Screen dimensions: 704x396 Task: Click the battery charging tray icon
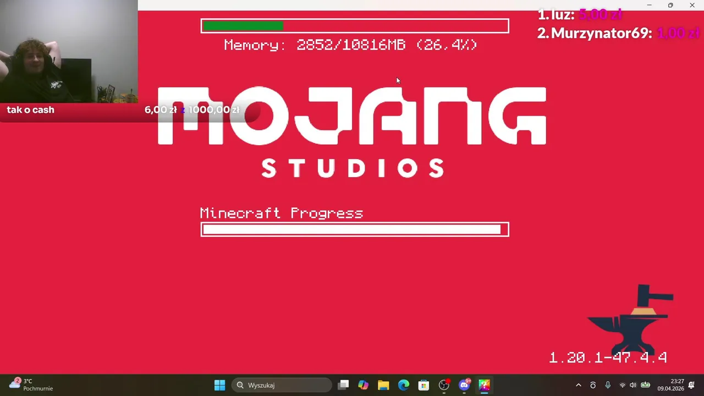click(645, 385)
